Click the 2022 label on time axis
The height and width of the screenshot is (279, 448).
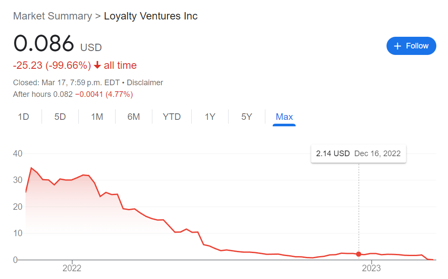72,268
